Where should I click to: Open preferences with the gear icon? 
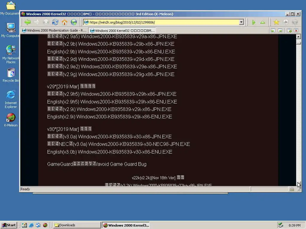pos(295,22)
